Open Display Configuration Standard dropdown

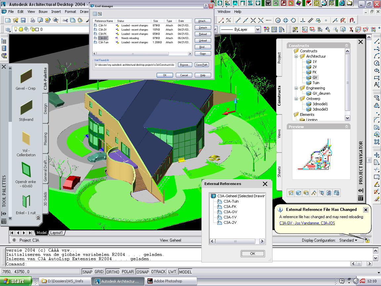pyautogui.click(x=348, y=240)
